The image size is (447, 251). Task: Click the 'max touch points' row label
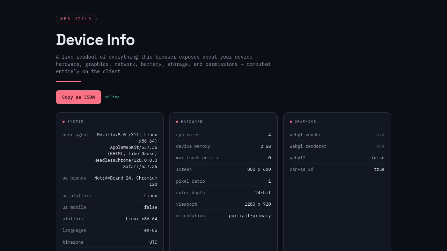point(197,158)
